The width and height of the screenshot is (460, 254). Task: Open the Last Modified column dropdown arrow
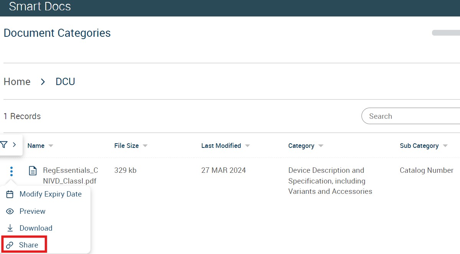247,146
